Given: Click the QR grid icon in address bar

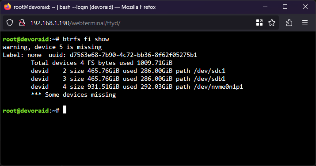Looking at the screenshot, I should (259, 23).
